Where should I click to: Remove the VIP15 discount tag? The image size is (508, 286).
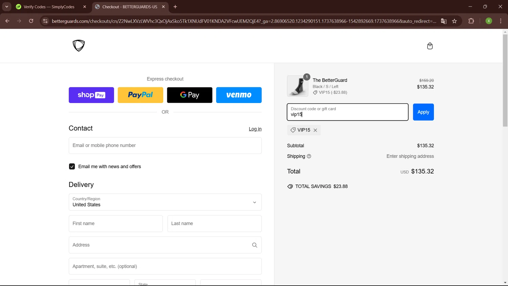coord(315,130)
